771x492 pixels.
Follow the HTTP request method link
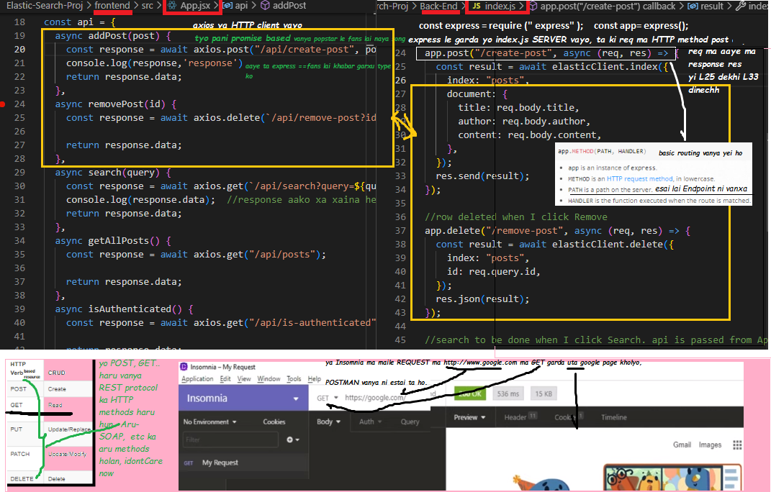click(640, 179)
